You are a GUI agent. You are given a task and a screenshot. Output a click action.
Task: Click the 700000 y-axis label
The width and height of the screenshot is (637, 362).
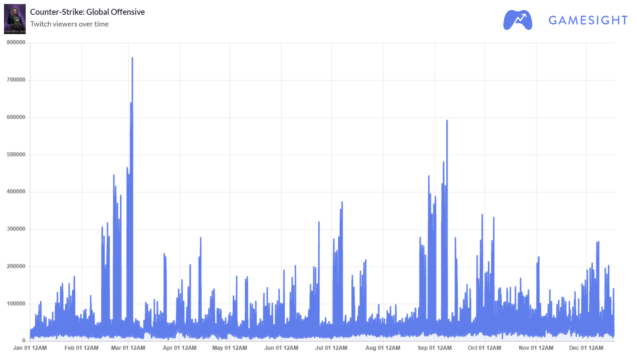coord(16,80)
